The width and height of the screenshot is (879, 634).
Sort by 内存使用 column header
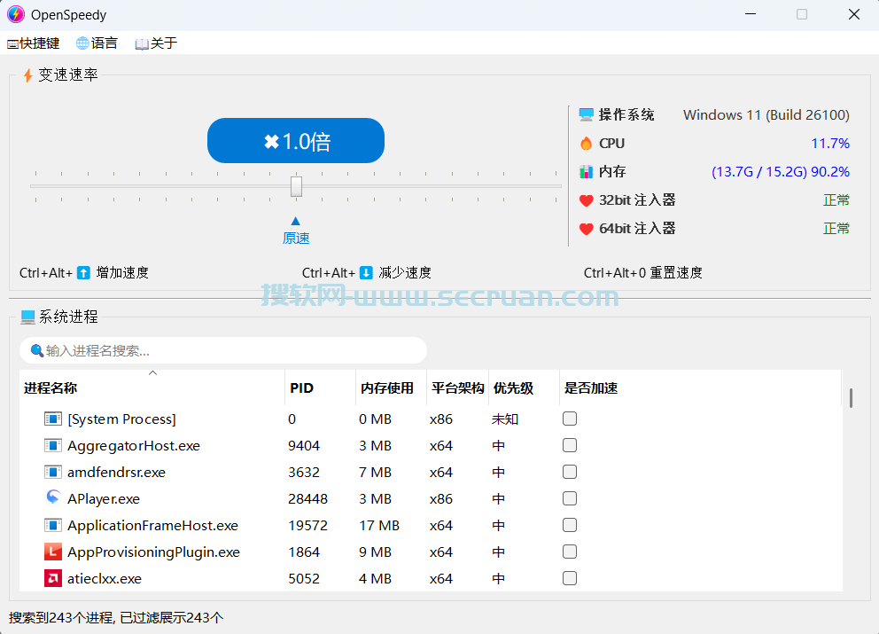(392, 388)
